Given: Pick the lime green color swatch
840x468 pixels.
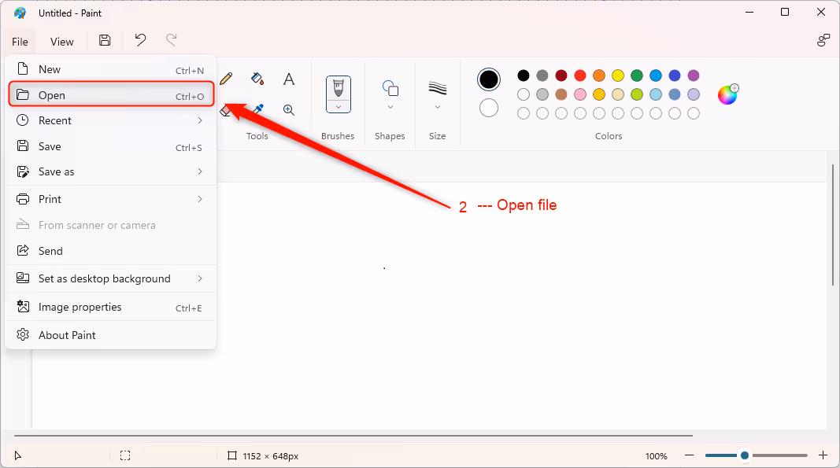Looking at the screenshot, I should click(636, 94).
